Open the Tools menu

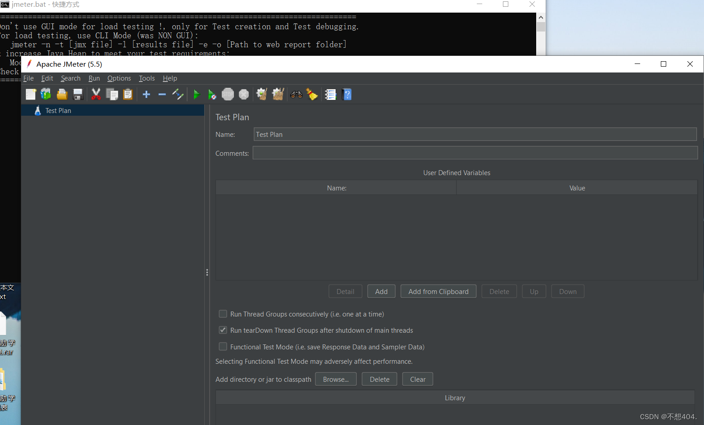coord(147,78)
